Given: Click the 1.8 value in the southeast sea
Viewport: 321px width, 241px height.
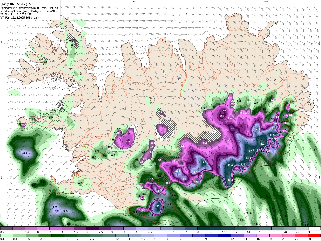Looking at the screenshot, I should click(x=284, y=216).
